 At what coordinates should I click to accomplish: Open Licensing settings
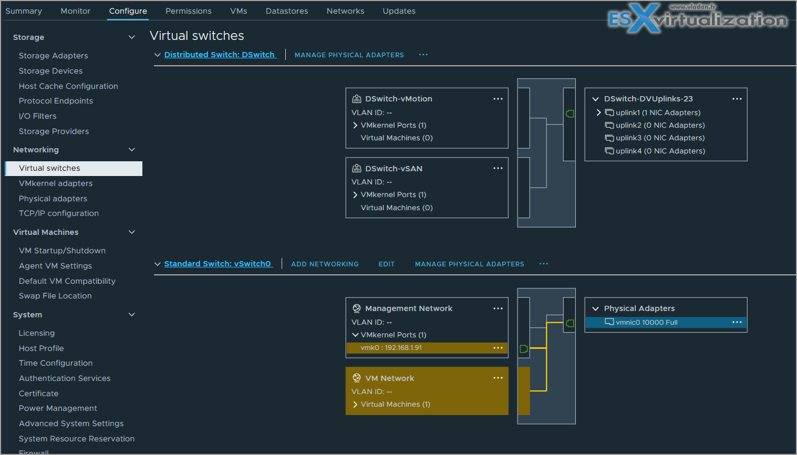37,333
